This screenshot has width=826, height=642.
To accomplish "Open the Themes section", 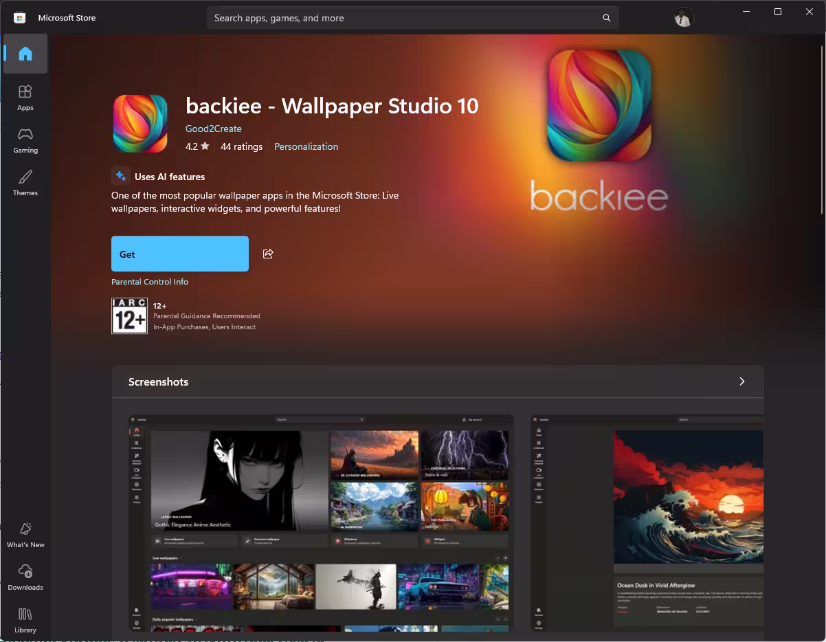I will point(25,183).
